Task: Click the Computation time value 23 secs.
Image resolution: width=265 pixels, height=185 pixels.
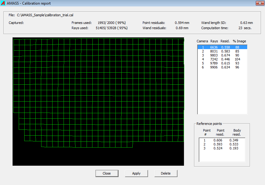Action: pos(245,28)
